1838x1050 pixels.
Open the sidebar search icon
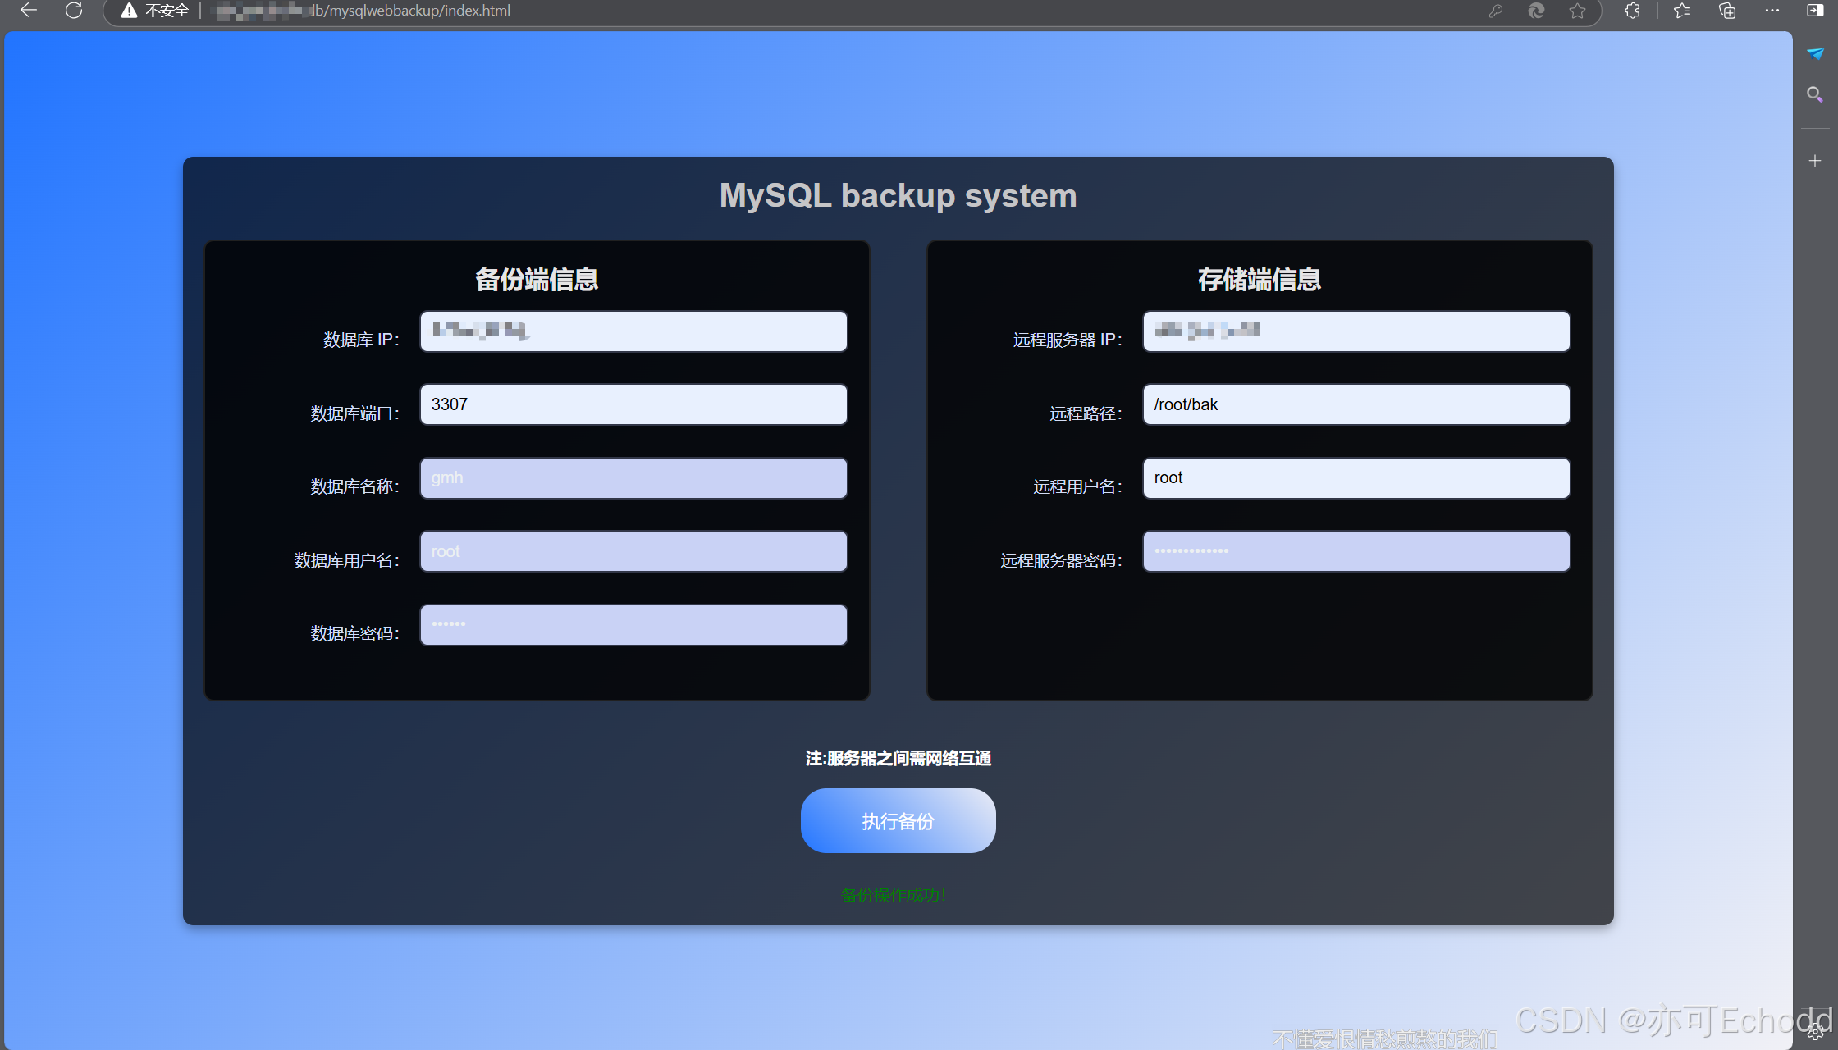click(1815, 94)
